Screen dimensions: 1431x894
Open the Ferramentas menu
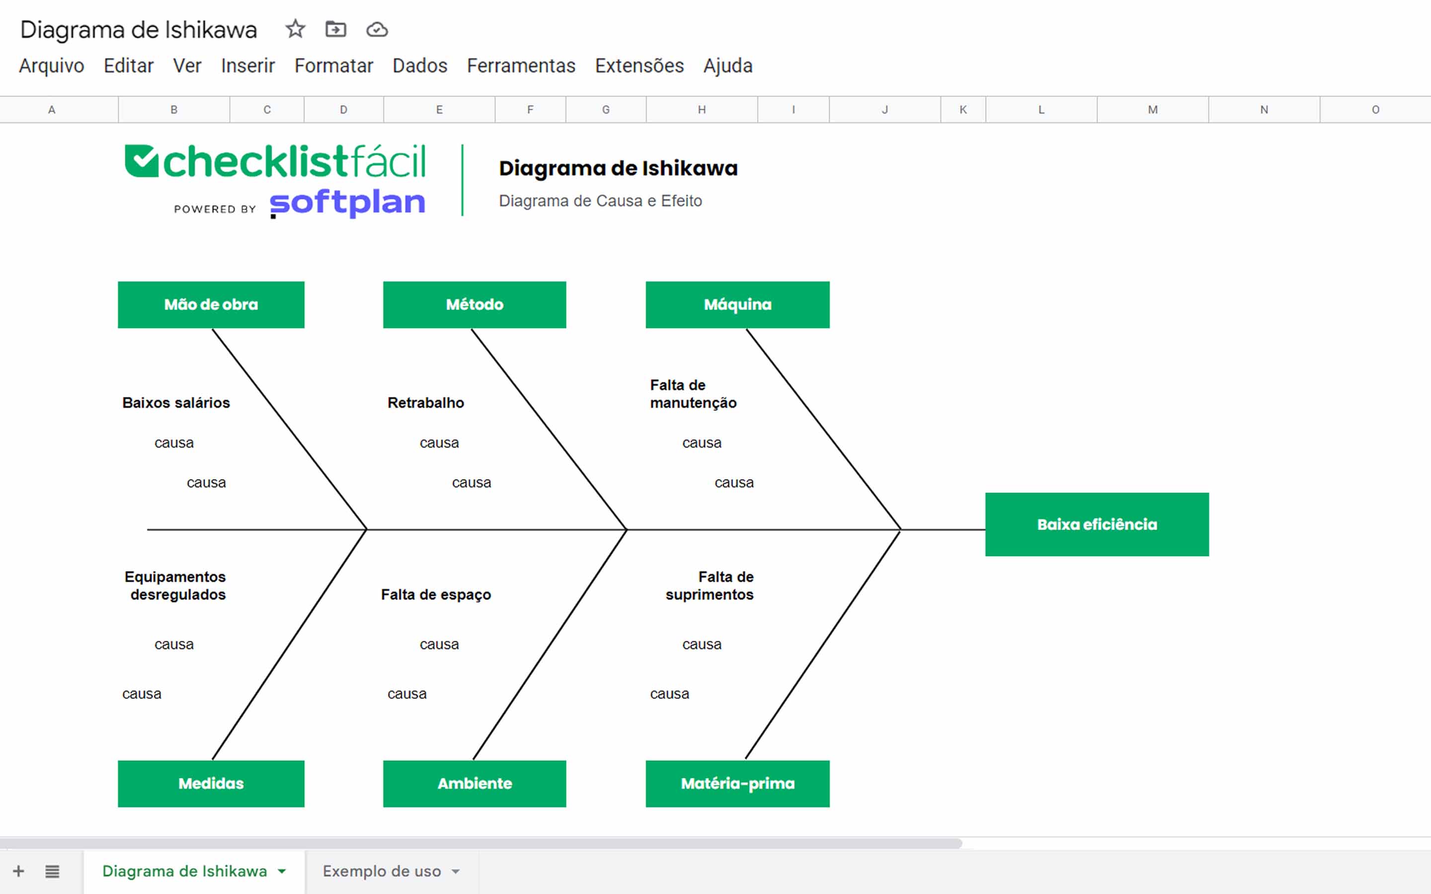pos(521,66)
